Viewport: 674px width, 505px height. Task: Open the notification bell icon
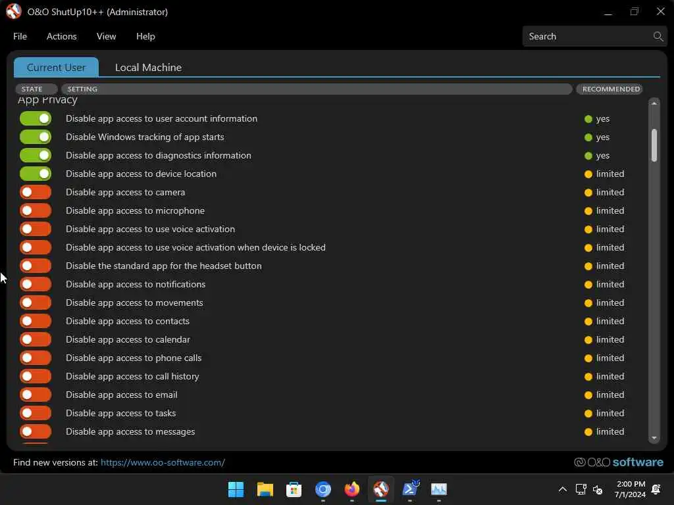point(656,489)
